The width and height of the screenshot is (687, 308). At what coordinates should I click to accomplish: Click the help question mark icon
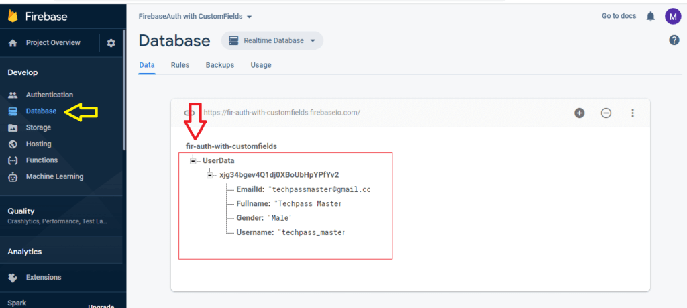click(x=674, y=40)
